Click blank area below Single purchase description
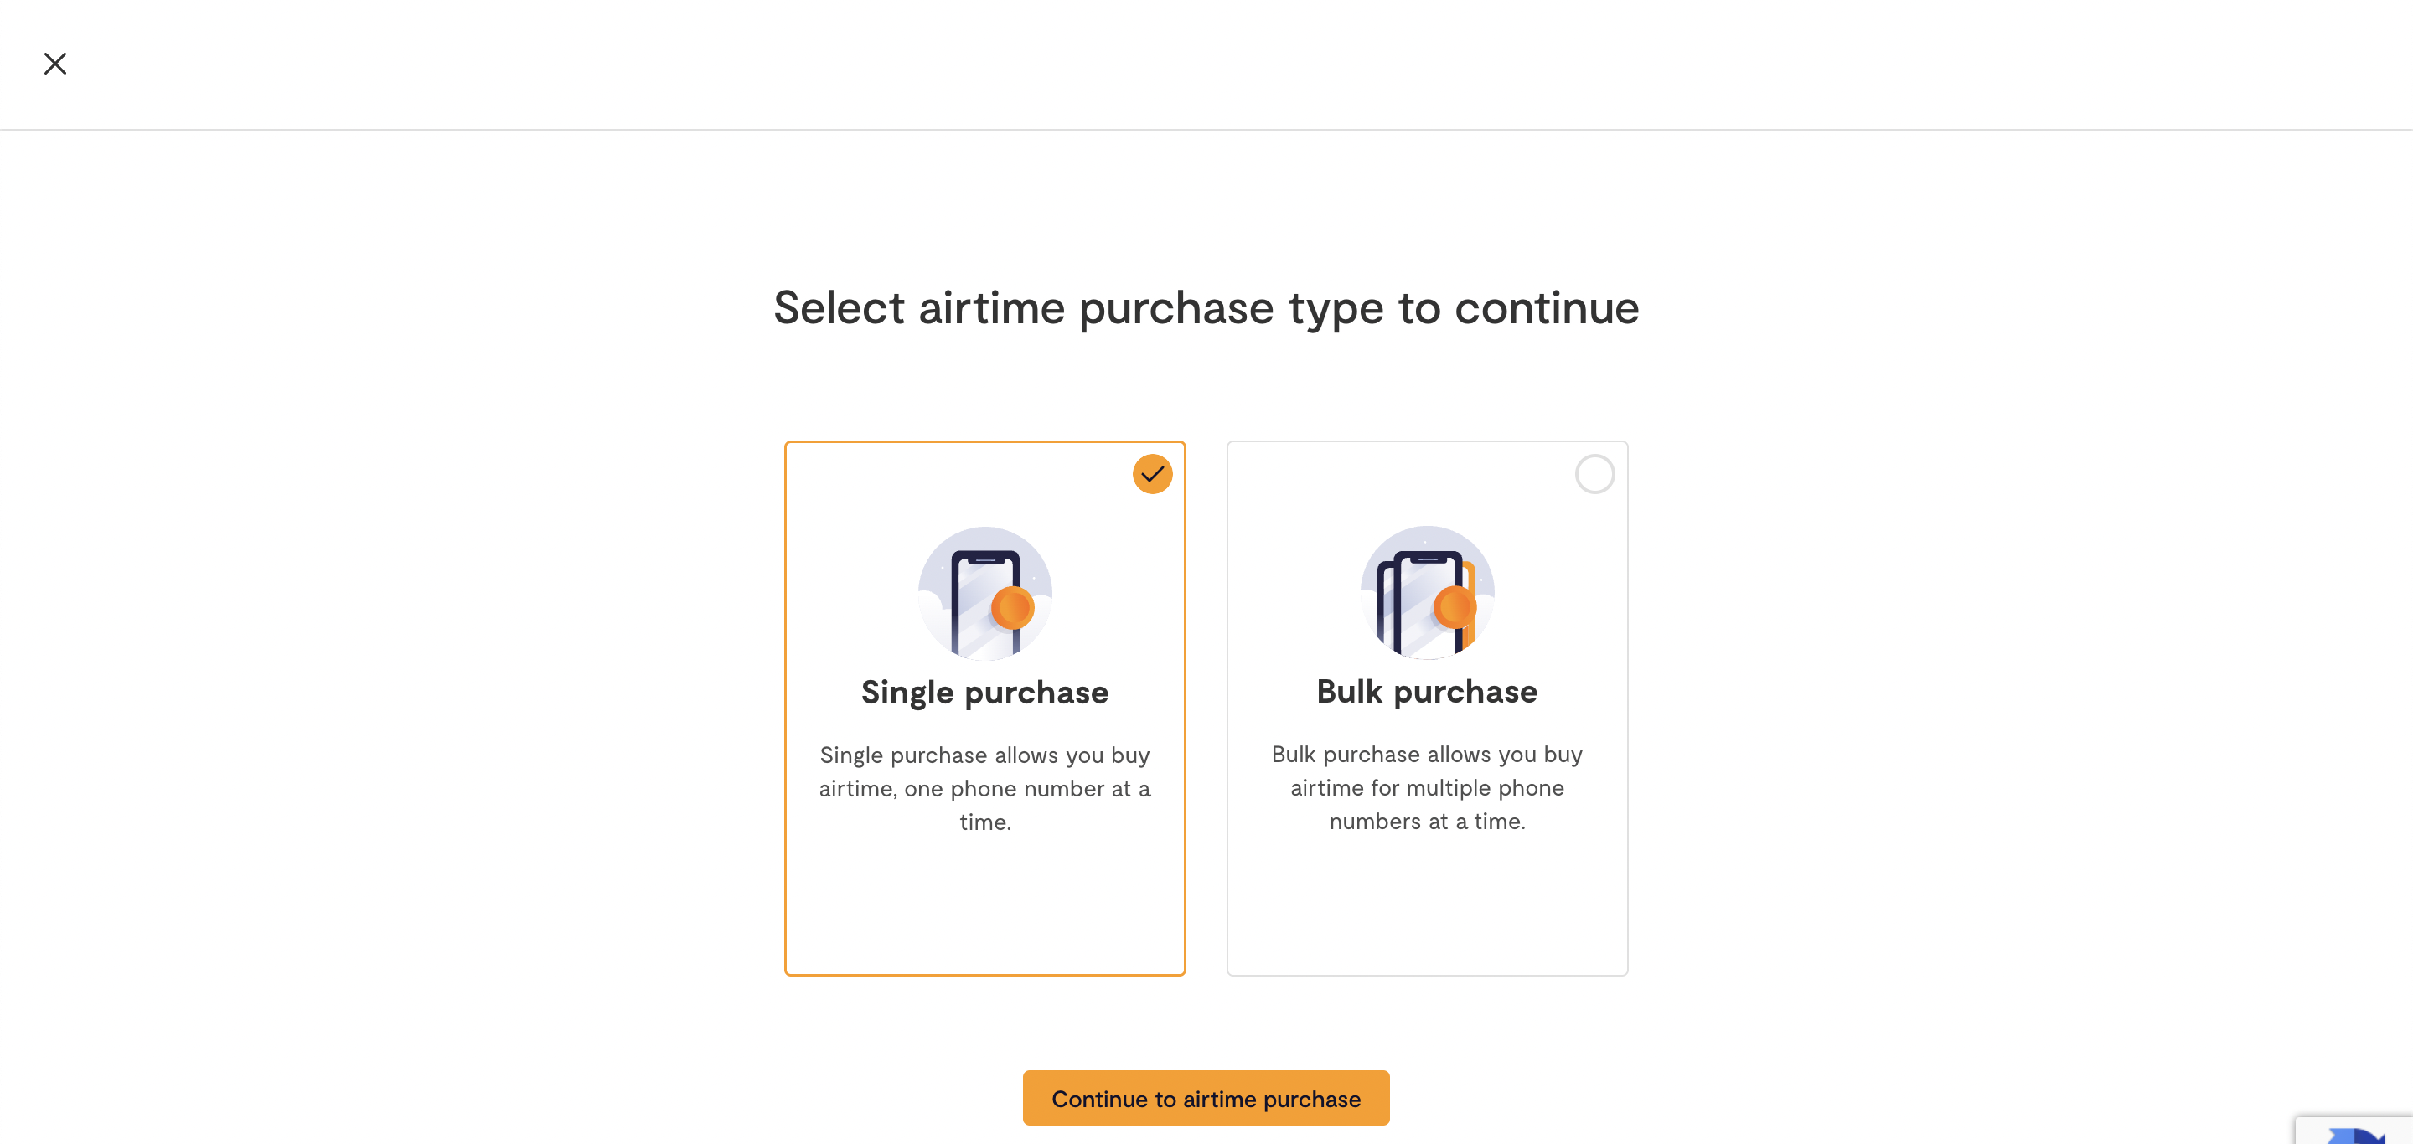This screenshot has height=1144, width=2413. point(984,904)
